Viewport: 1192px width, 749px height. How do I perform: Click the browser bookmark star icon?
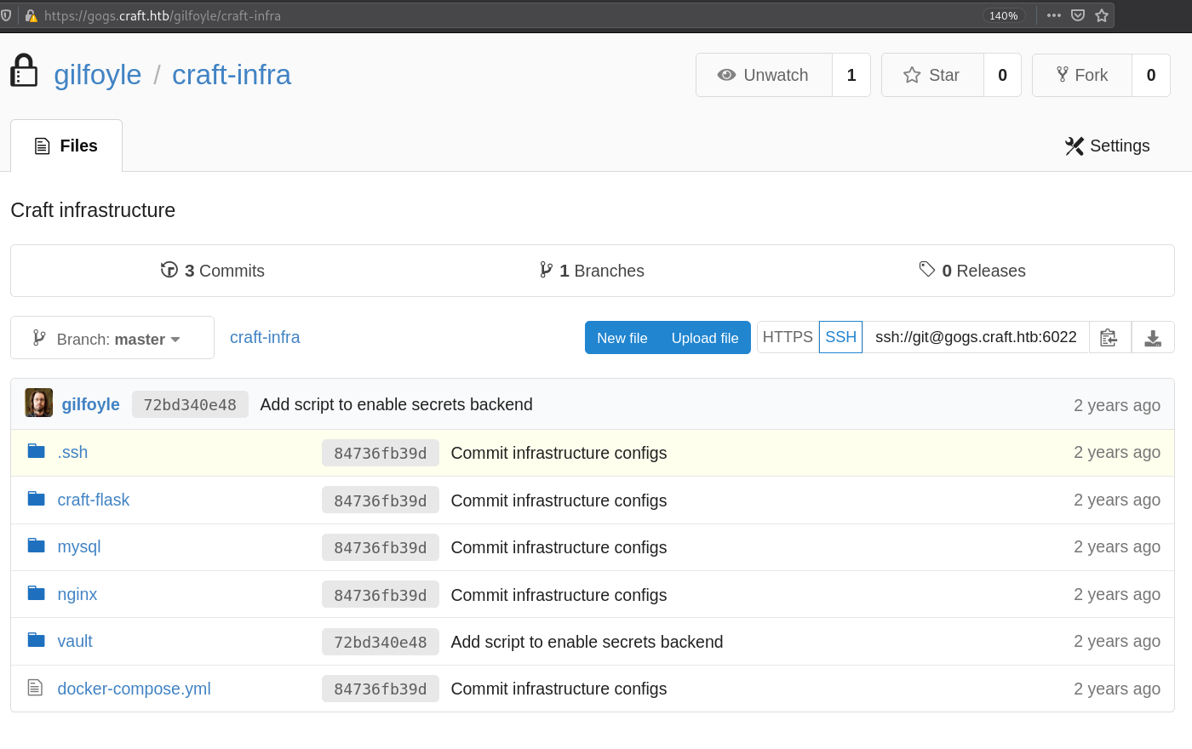[x=1102, y=15]
